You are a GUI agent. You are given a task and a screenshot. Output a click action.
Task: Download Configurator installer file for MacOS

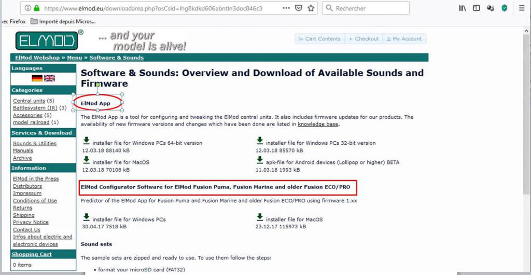260,217
